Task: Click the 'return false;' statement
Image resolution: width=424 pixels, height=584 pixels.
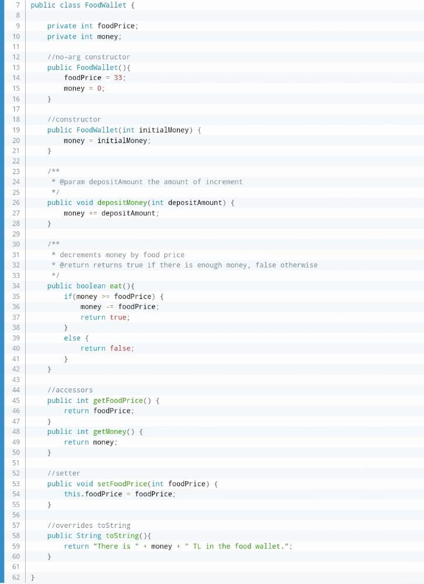Action: pos(107,348)
